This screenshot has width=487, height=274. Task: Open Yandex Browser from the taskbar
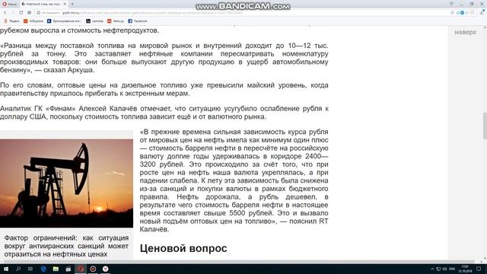pyautogui.click(x=105, y=269)
